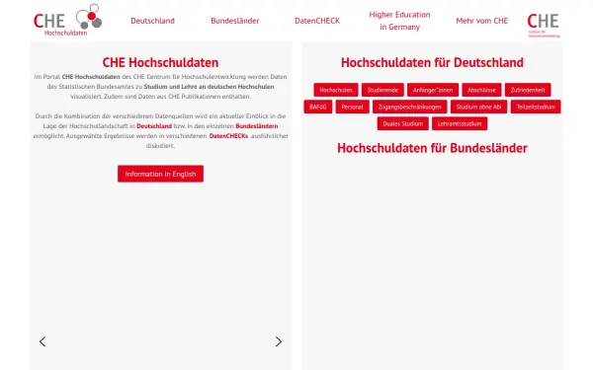
Task: Click Hochschuldaten für Bundesländer heading
Action: 432,148
